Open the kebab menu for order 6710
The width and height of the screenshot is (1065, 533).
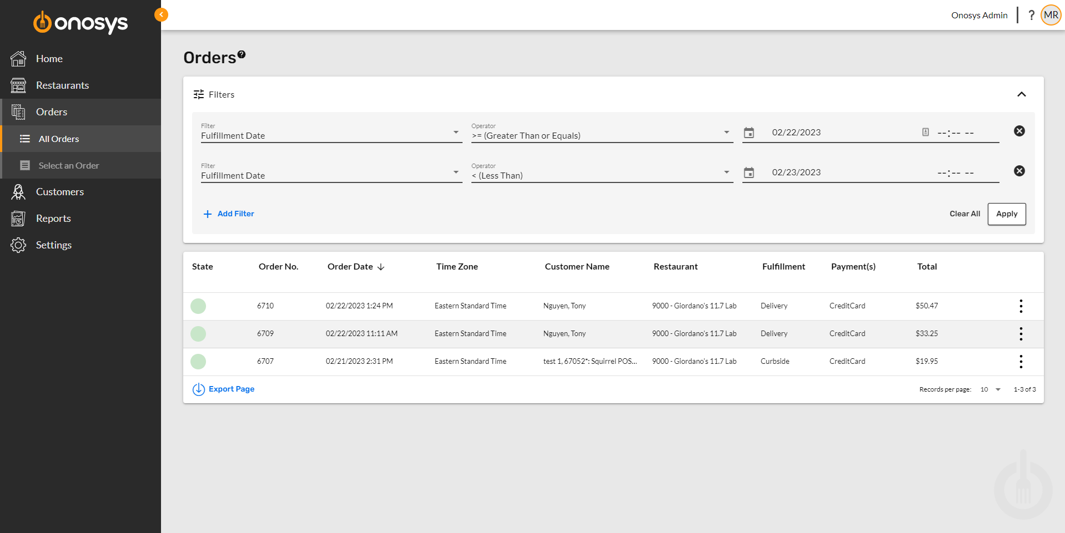(x=1021, y=306)
